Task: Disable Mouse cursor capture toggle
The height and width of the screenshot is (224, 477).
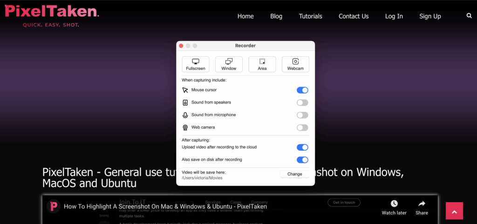Action: coord(302,90)
